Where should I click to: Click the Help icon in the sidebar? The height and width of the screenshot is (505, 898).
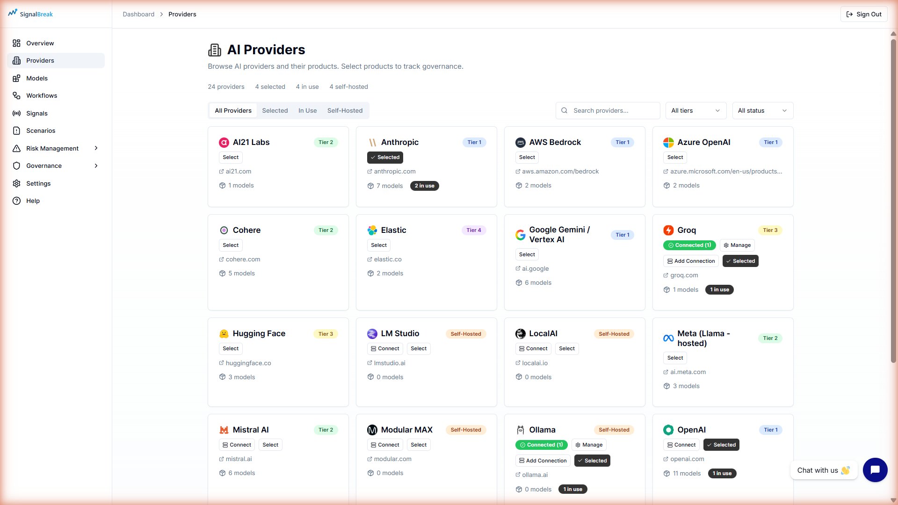tap(17, 201)
